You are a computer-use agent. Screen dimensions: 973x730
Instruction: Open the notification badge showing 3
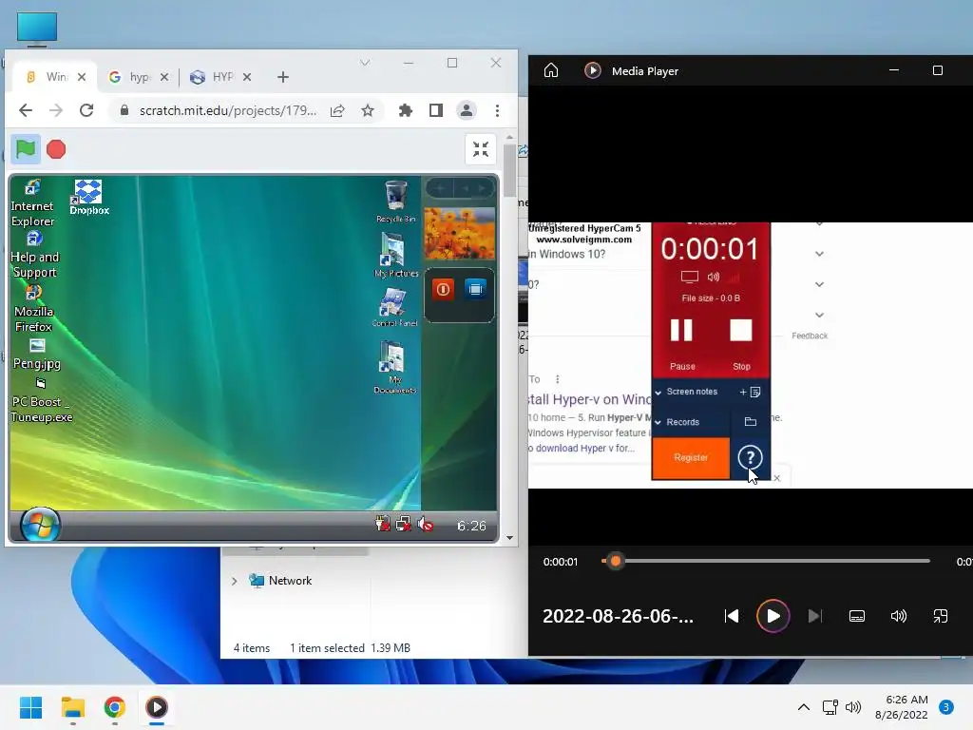tap(946, 707)
